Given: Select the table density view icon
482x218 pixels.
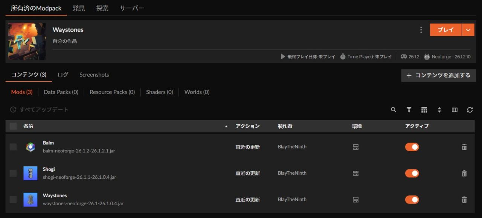Looking at the screenshot, I should pyautogui.click(x=424, y=110).
